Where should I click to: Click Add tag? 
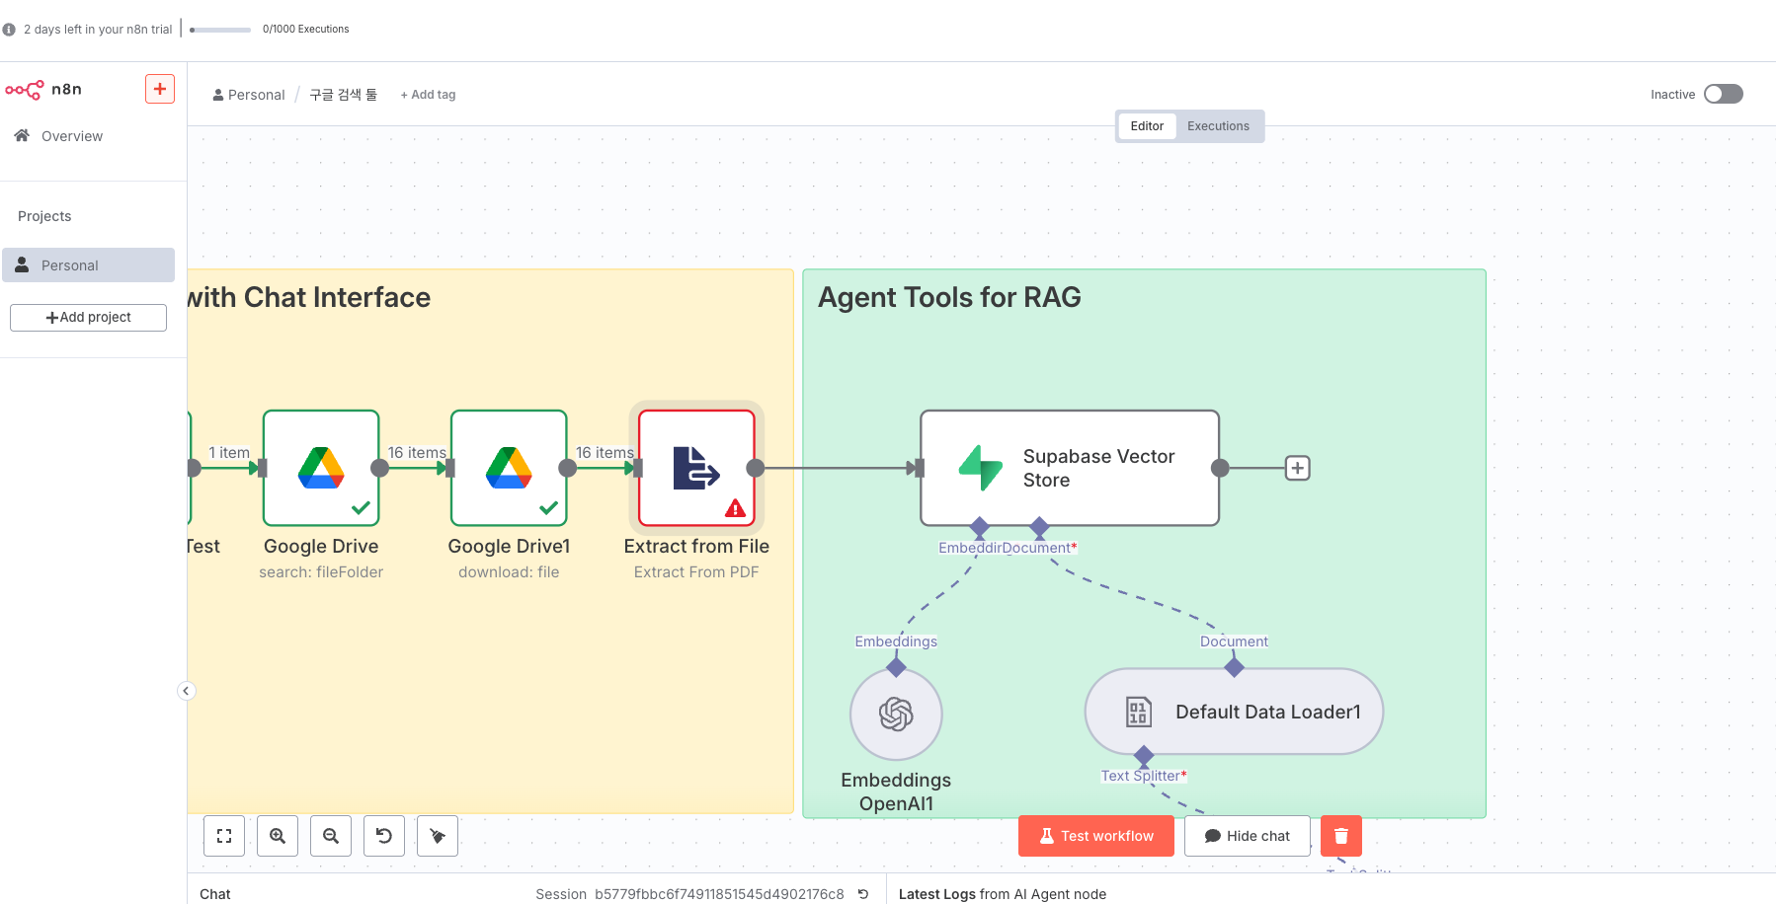[x=428, y=95]
